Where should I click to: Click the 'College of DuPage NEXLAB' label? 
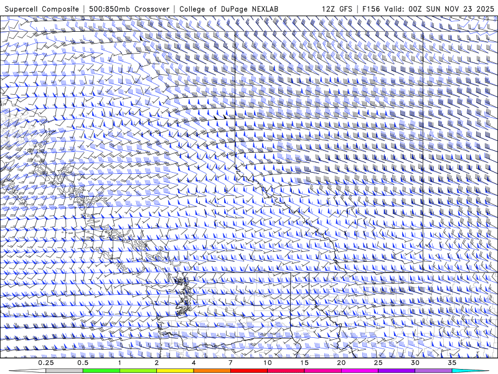(x=228, y=9)
